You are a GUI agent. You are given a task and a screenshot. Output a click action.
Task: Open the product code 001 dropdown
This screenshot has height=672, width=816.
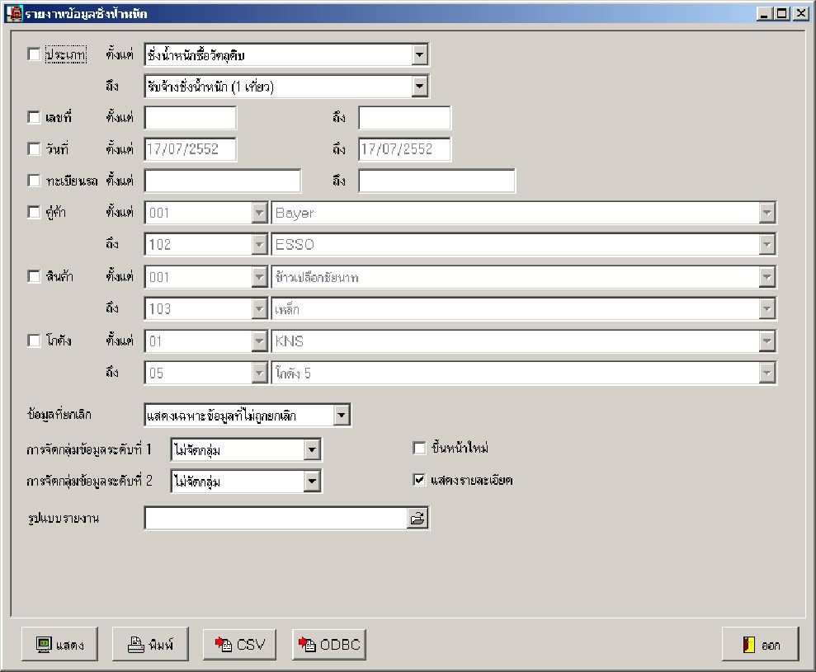(259, 277)
